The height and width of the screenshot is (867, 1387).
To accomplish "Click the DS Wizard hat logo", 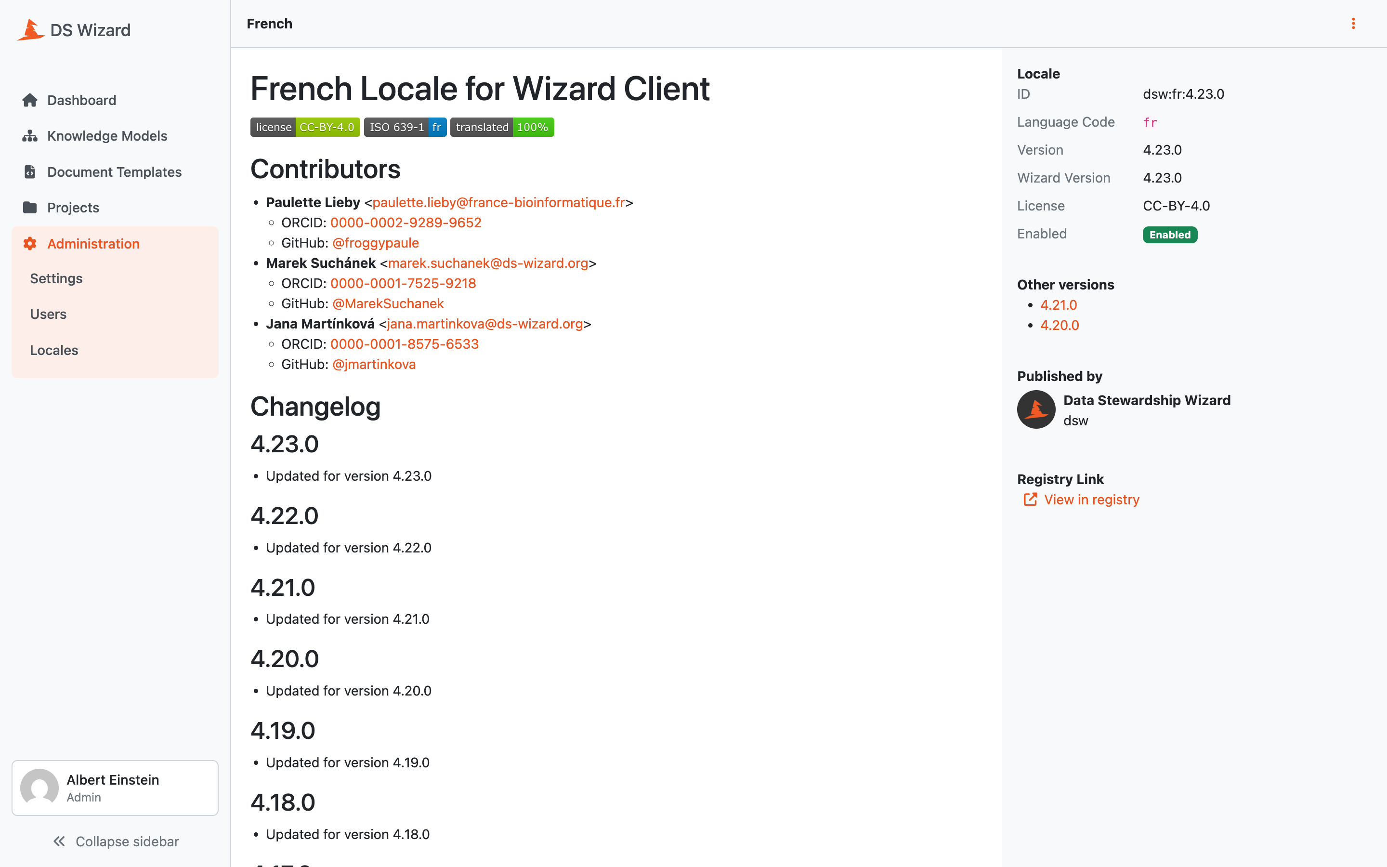I will pyautogui.click(x=30, y=30).
